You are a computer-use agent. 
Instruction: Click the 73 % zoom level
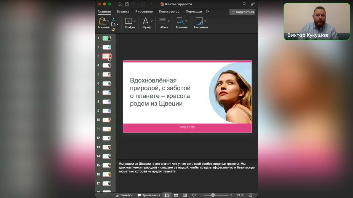(240, 195)
